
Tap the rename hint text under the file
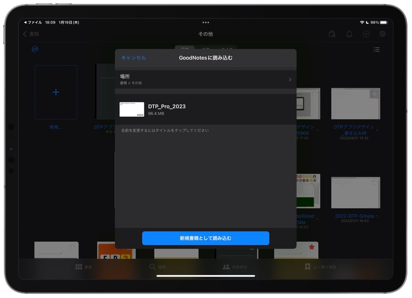click(165, 130)
